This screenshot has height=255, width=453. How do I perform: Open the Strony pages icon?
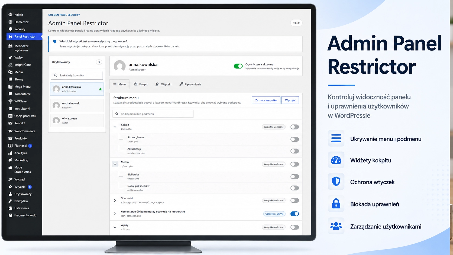coord(10,79)
